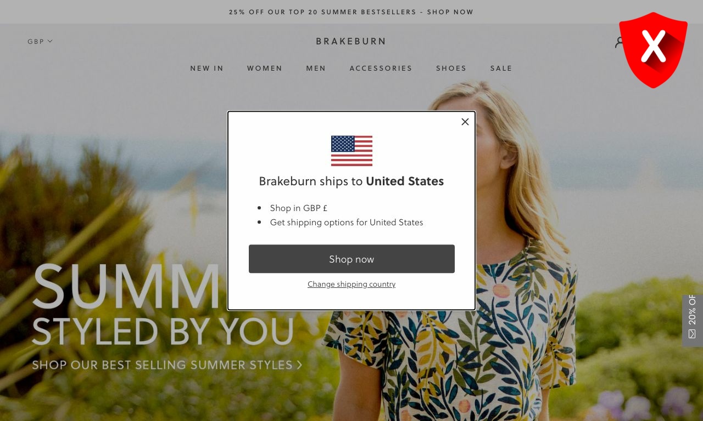Browse the Shoes category
The image size is (703, 421).
(451, 69)
